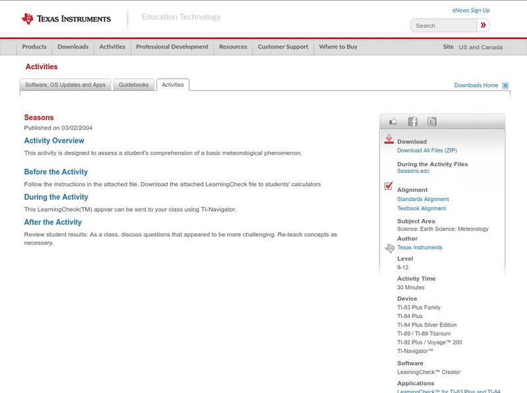Viewport: 527px width, 393px height.
Task: Click the icon beside Downloads Home
Action: 505,85
